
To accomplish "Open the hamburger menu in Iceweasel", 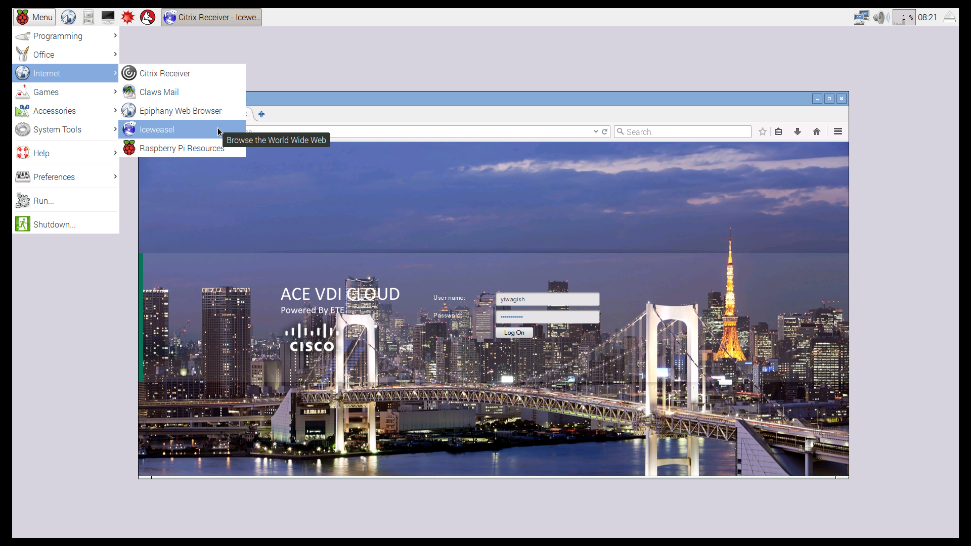I will point(838,132).
